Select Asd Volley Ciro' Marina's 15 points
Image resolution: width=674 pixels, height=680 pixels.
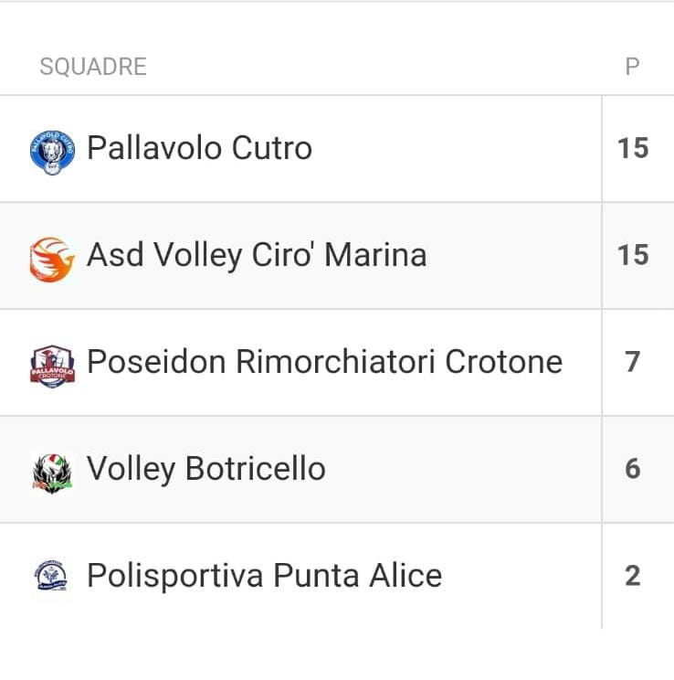[633, 255]
